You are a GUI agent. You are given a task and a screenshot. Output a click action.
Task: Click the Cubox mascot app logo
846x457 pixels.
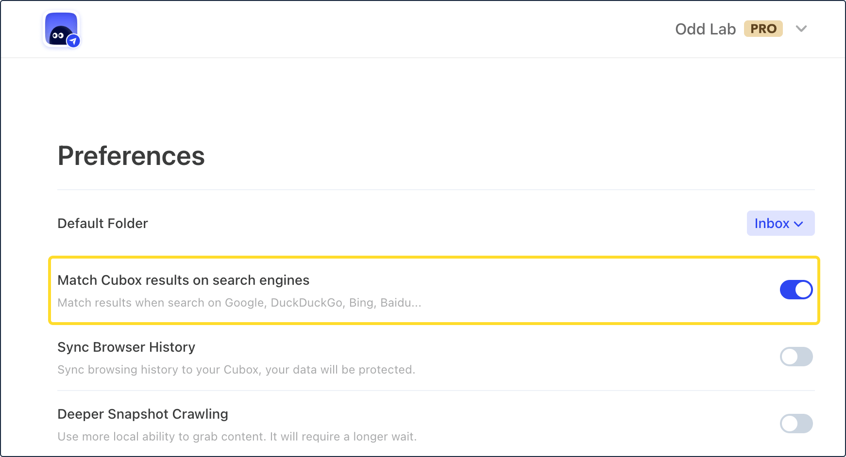61,29
